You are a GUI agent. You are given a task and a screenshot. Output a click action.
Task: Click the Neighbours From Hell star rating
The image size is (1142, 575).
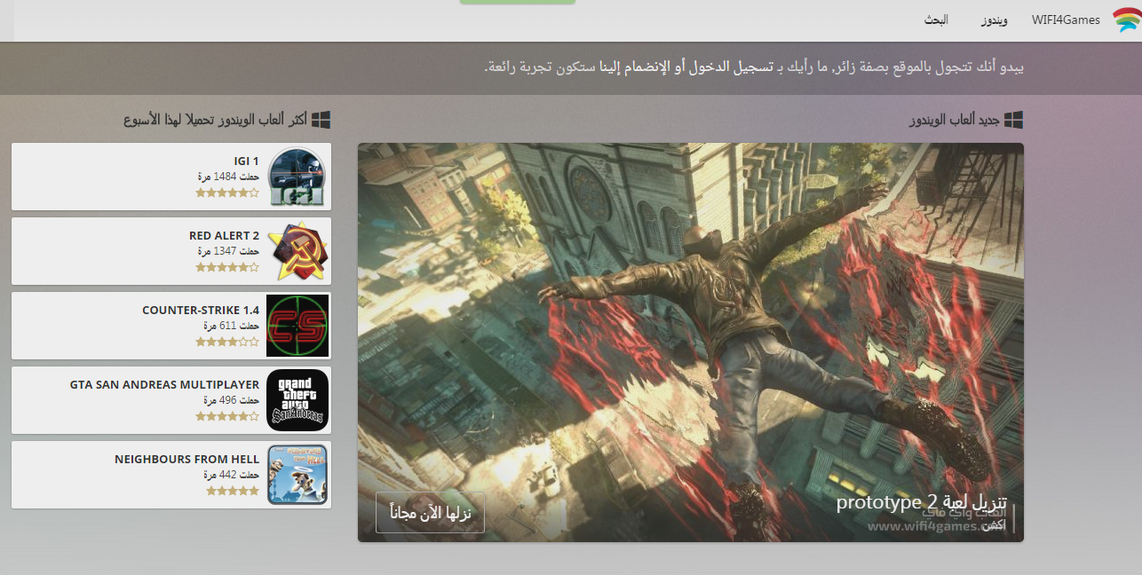pos(233,490)
